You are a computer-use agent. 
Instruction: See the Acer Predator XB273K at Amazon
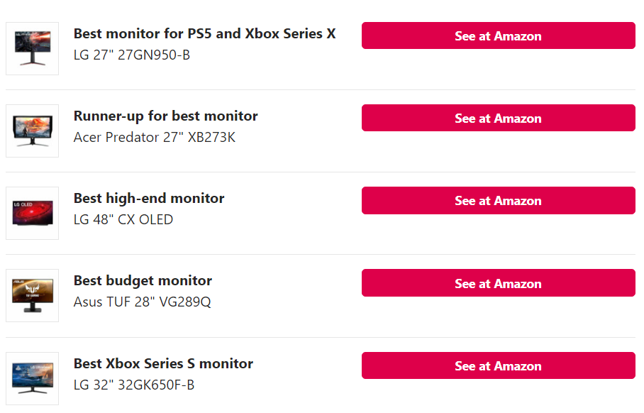coord(498,118)
